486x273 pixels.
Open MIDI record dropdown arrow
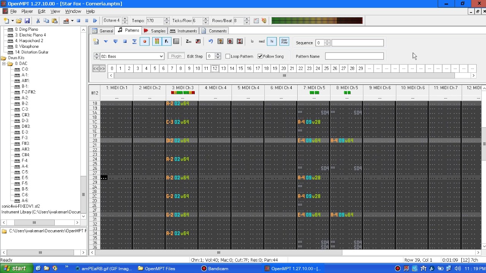click(x=72, y=21)
